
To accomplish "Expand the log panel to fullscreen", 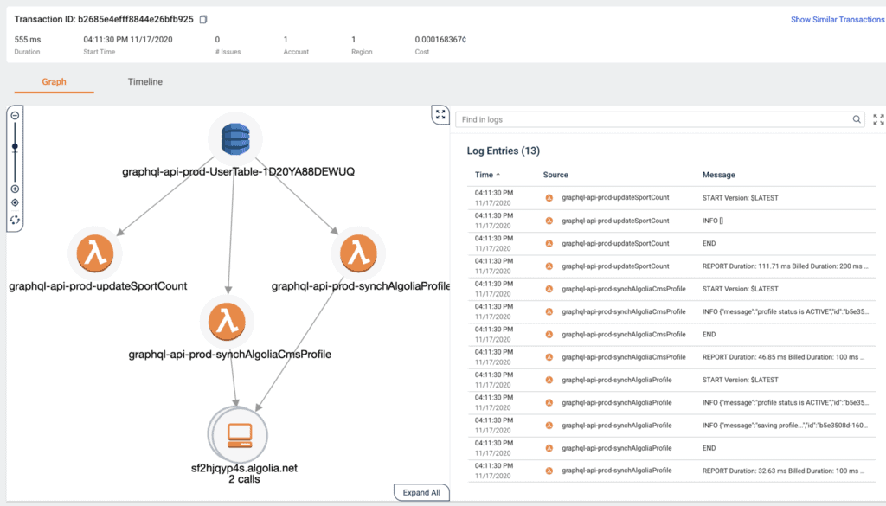I will [879, 120].
